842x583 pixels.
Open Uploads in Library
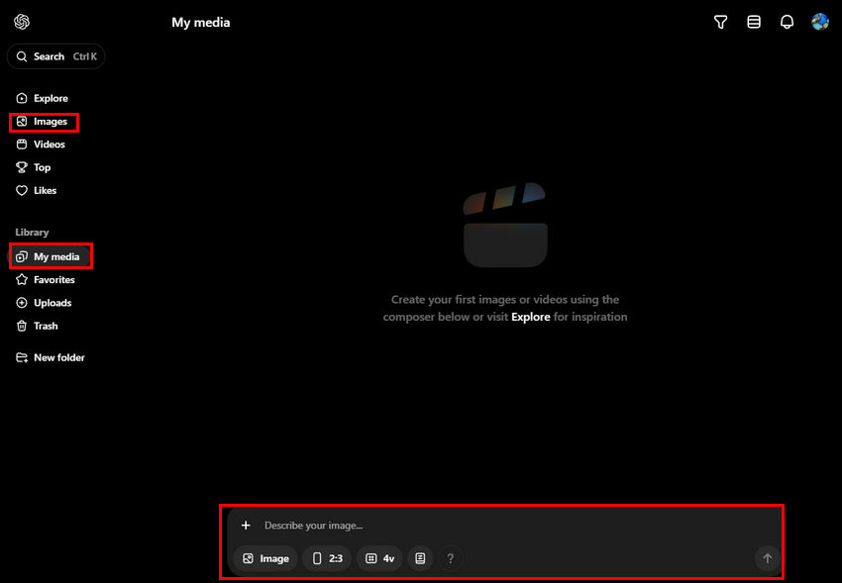pyautogui.click(x=44, y=303)
